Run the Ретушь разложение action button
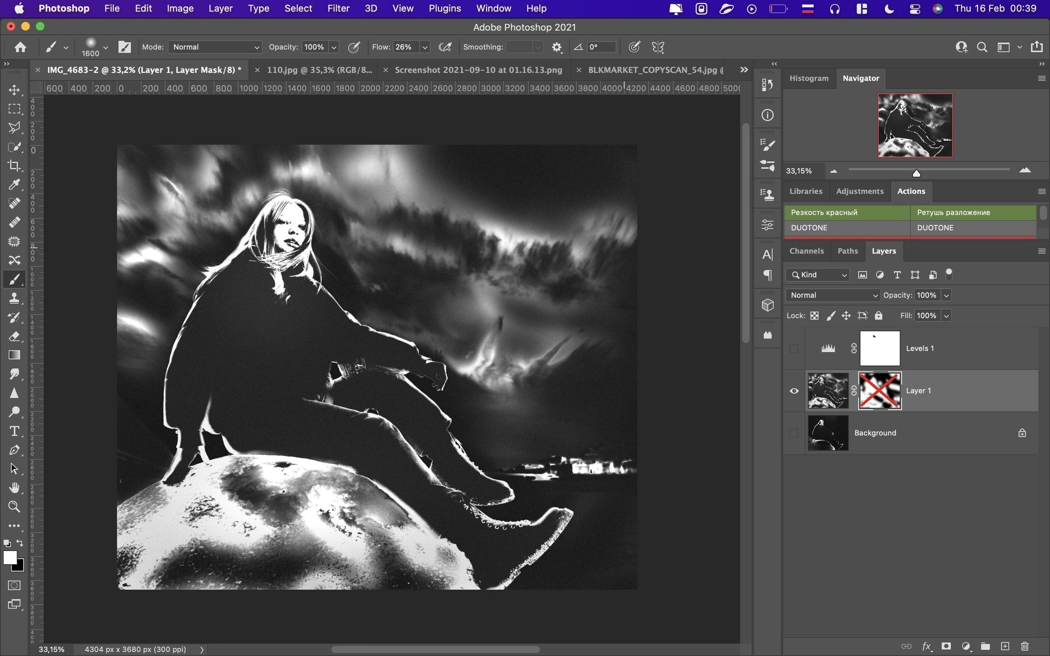The image size is (1050, 656). [972, 212]
